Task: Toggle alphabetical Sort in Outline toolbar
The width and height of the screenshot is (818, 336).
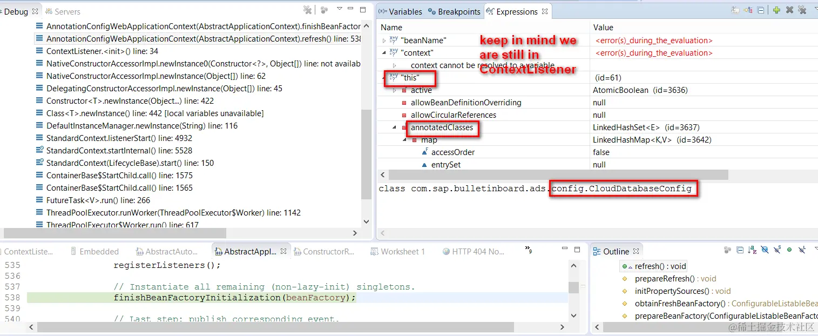Action: [752, 250]
